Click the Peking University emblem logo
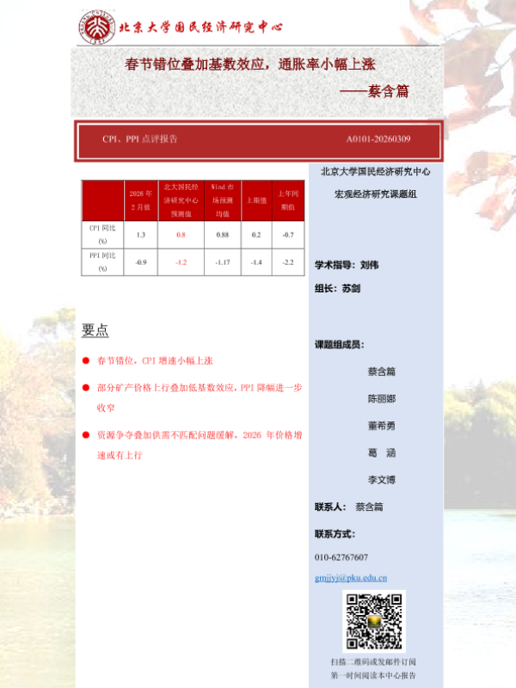This screenshot has width=516, height=688. pos(95,27)
